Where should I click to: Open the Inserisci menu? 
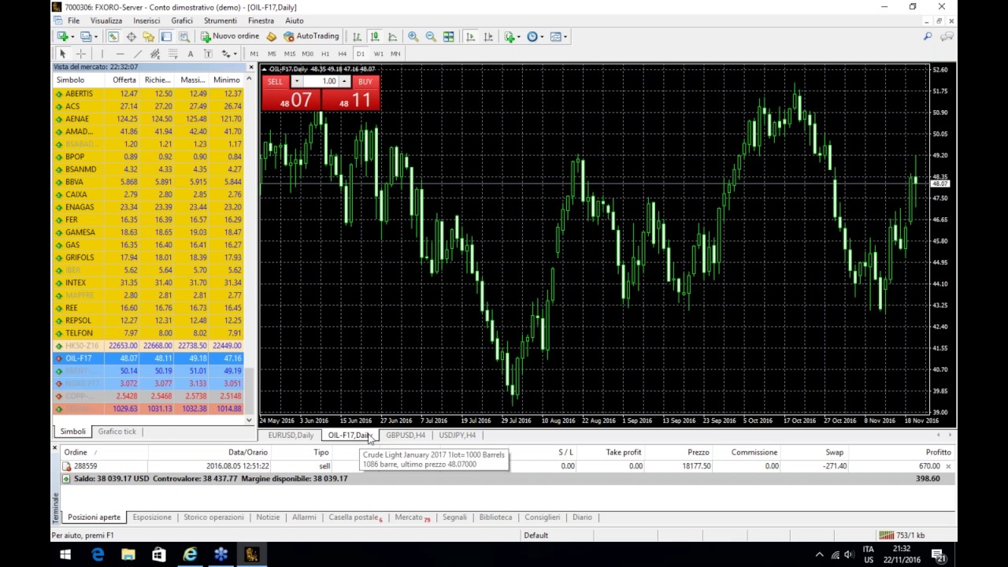pos(146,20)
